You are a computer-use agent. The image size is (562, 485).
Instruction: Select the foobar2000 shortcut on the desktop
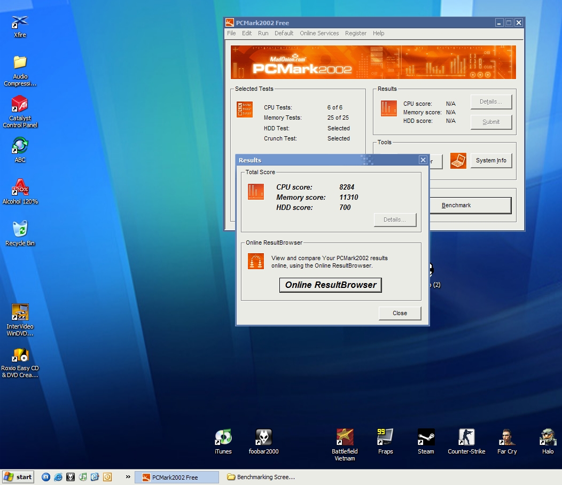(x=263, y=441)
